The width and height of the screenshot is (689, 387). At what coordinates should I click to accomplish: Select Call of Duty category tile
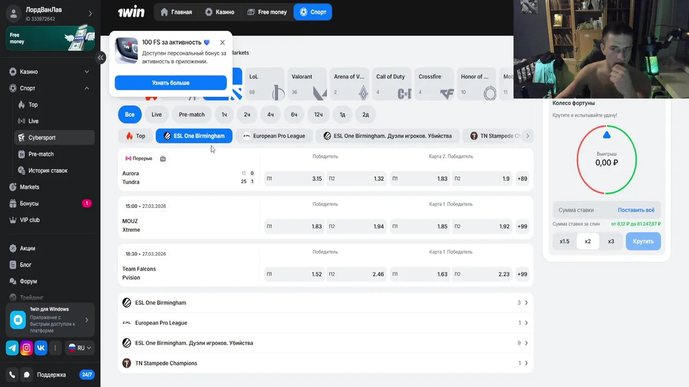click(392, 84)
